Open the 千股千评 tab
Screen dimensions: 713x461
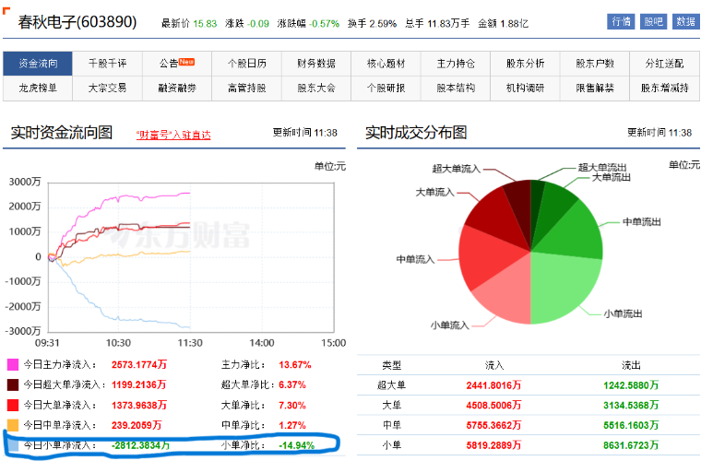click(107, 64)
